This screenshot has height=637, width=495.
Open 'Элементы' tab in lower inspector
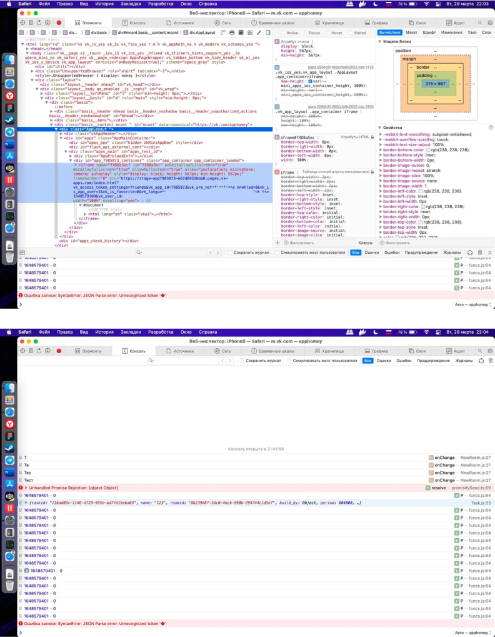tap(88, 351)
